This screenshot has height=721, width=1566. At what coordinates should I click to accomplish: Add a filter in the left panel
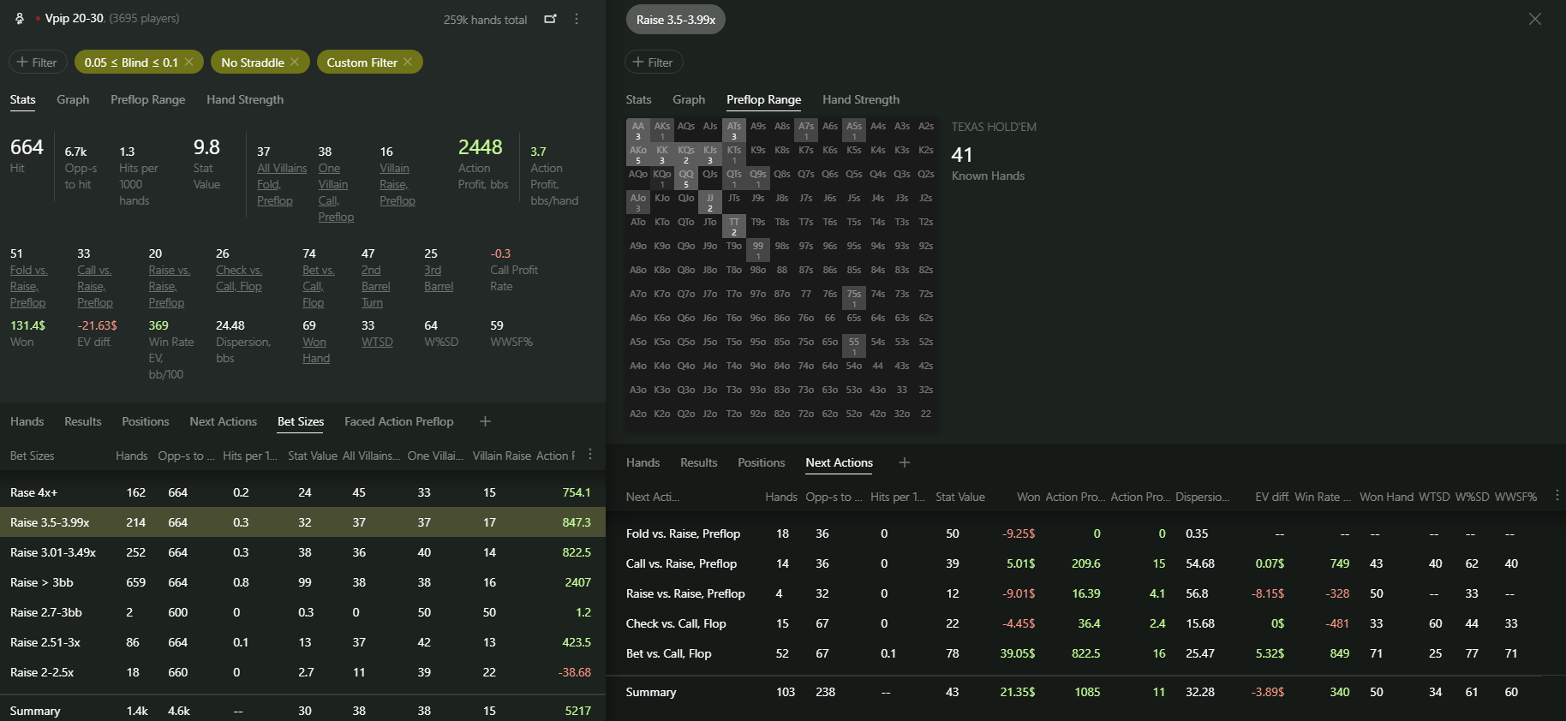click(37, 62)
